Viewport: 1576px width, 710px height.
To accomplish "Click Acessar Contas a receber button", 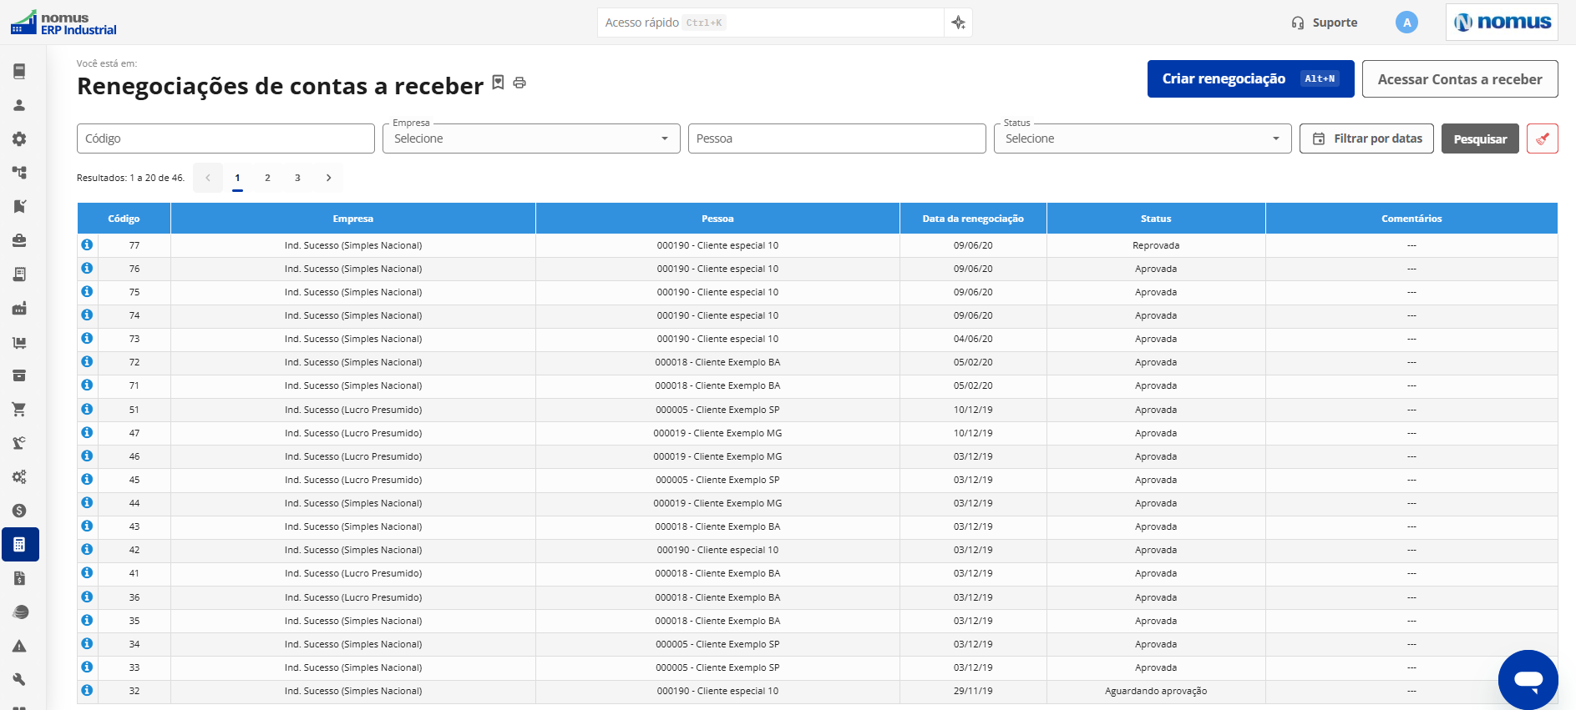I will pyautogui.click(x=1460, y=79).
